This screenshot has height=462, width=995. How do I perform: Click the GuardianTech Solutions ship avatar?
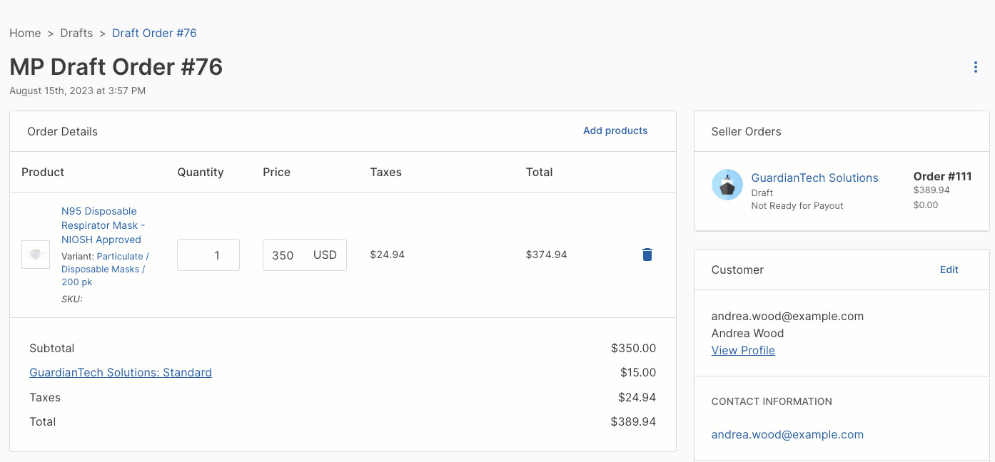[x=727, y=185]
